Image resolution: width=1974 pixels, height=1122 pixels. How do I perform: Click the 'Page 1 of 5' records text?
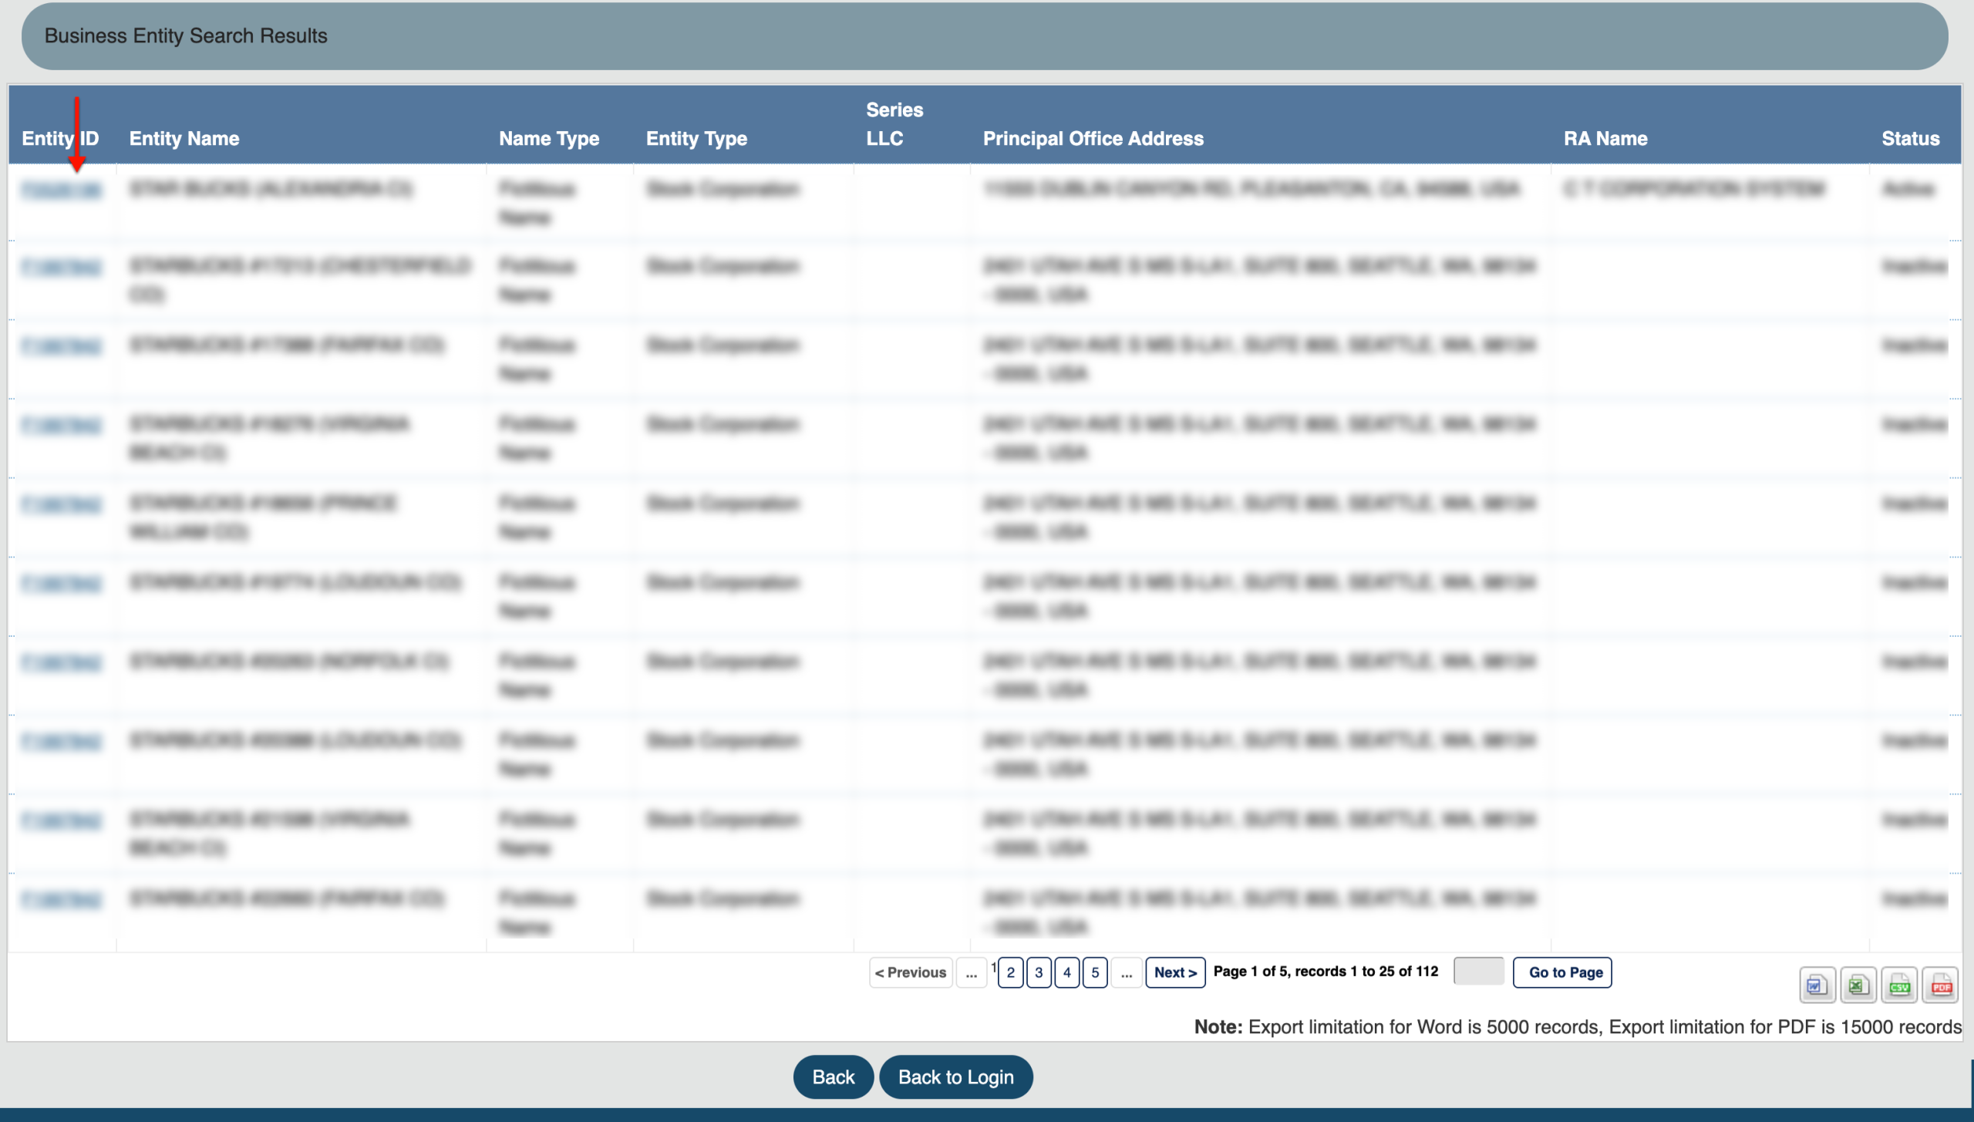(x=1326, y=972)
